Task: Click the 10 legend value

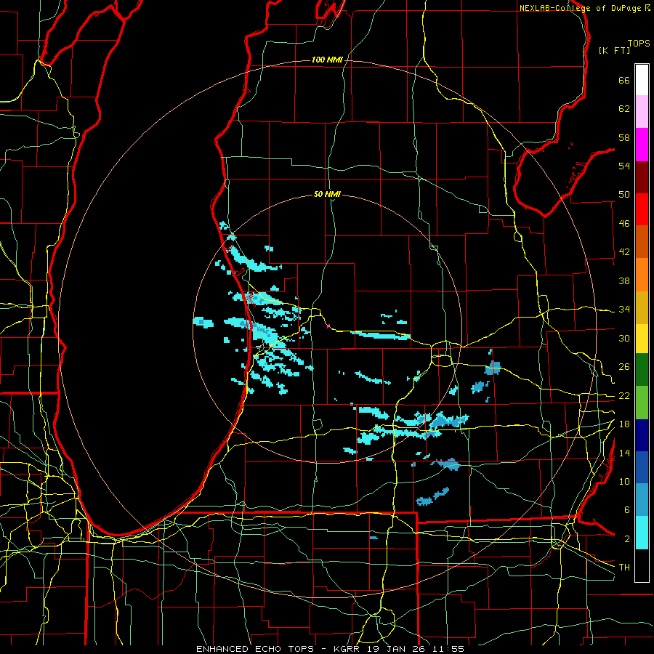Action: pos(624,482)
